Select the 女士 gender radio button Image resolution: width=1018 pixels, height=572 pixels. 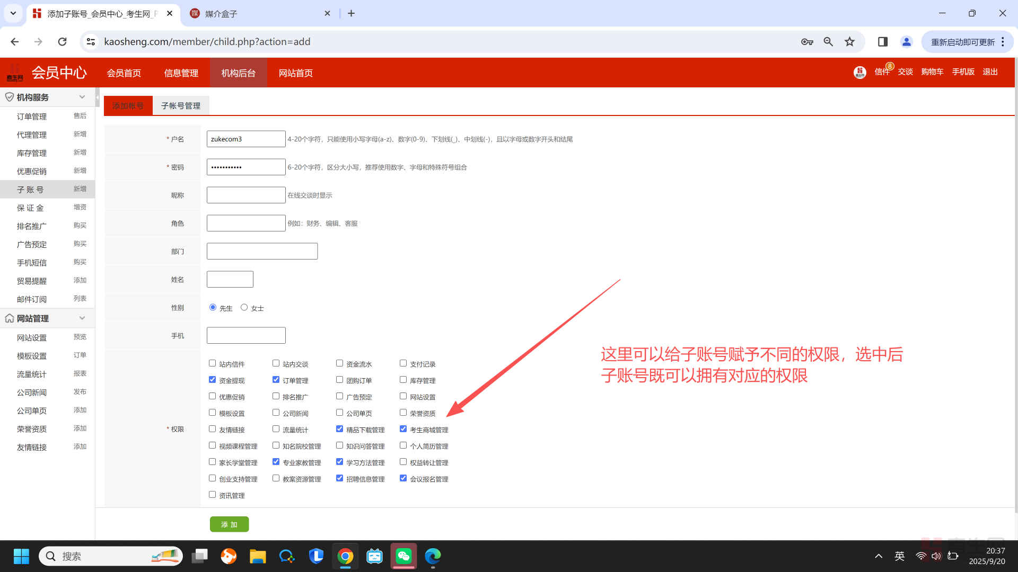point(244,307)
